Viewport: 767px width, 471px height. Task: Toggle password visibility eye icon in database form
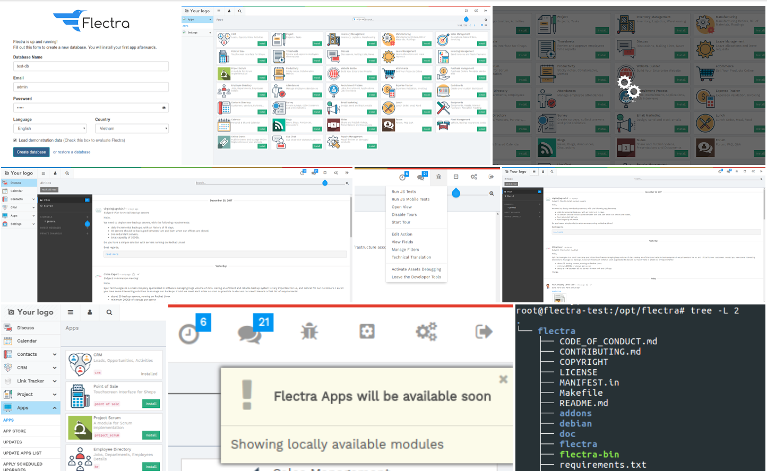(x=164, y=108)
